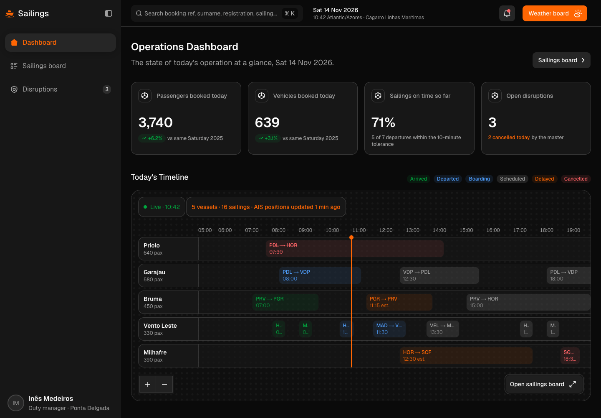
Task: Select the MAD 11:30 boarding sailing
Action: 389,329
